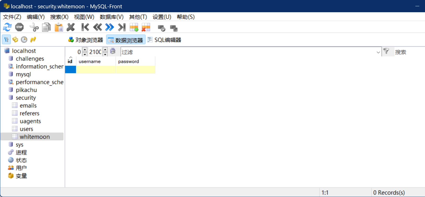Click the Copy icon
The height and width of the screenshot is (197, 425).
(x=46, y=27)
